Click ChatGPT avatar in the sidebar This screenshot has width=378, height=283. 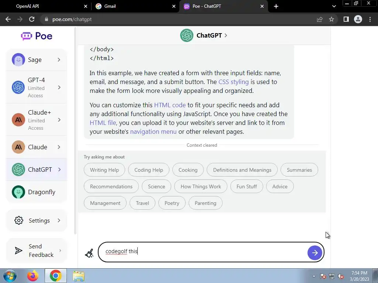point(18,170)
